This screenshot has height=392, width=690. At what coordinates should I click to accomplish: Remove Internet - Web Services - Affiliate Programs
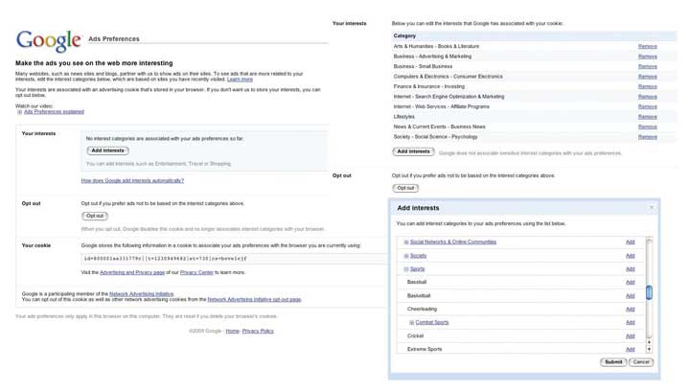point(647,107)
